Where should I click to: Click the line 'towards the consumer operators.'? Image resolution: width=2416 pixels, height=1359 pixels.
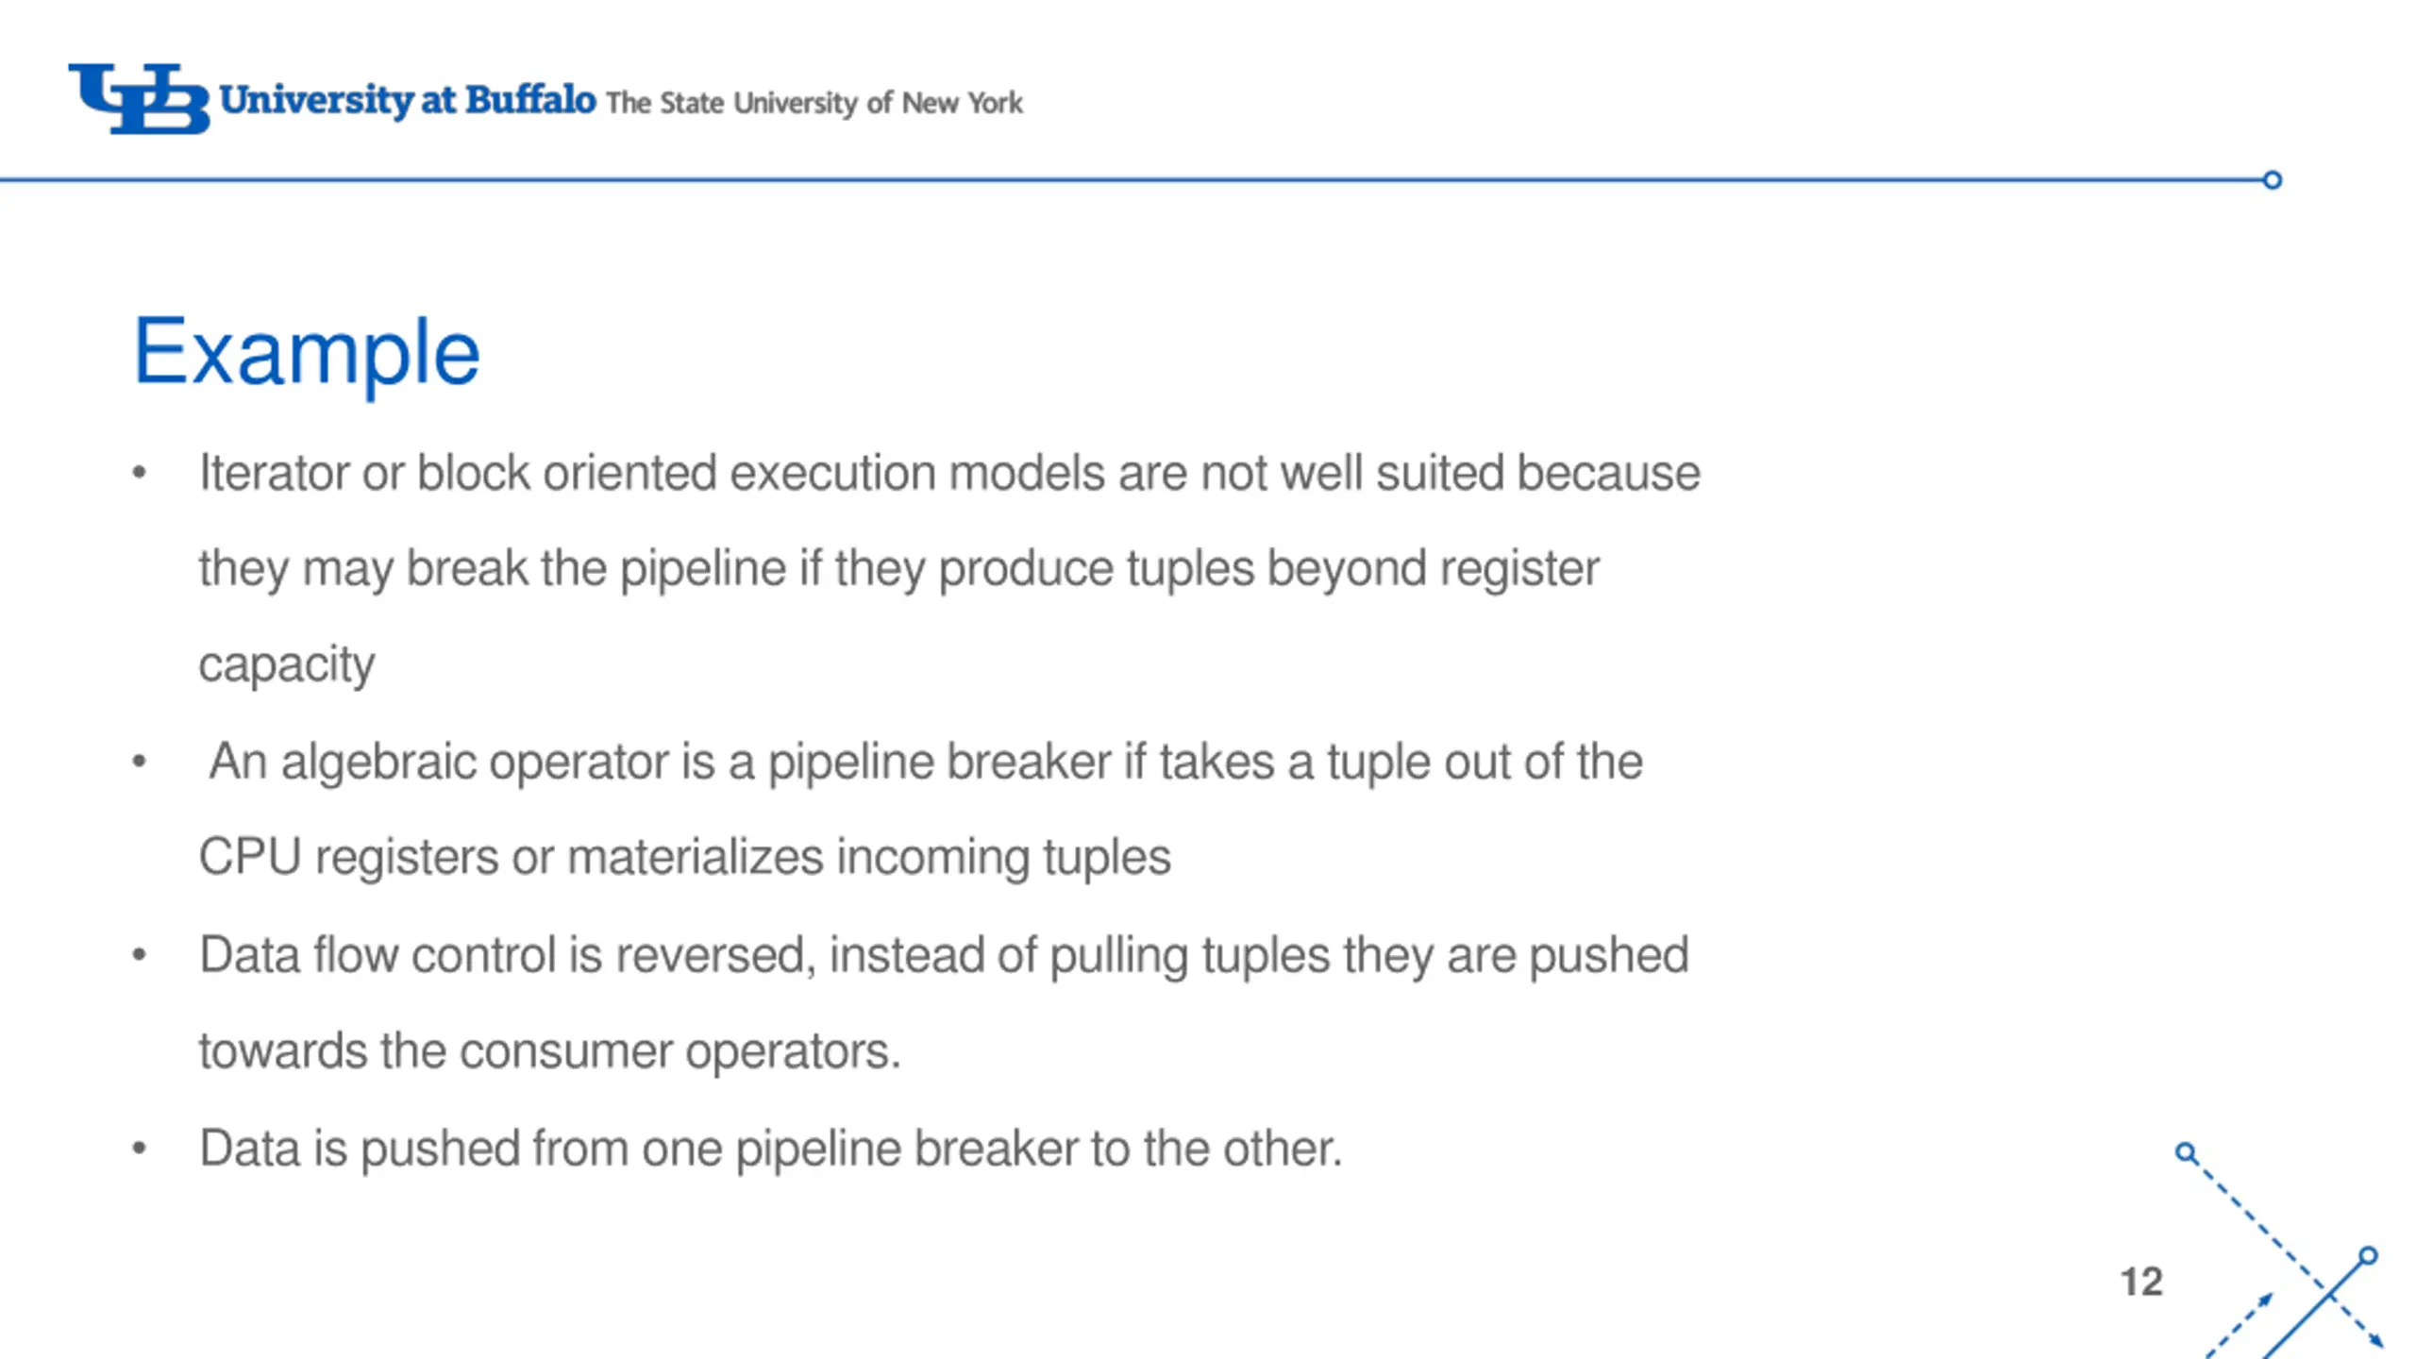pos(550,1051)
